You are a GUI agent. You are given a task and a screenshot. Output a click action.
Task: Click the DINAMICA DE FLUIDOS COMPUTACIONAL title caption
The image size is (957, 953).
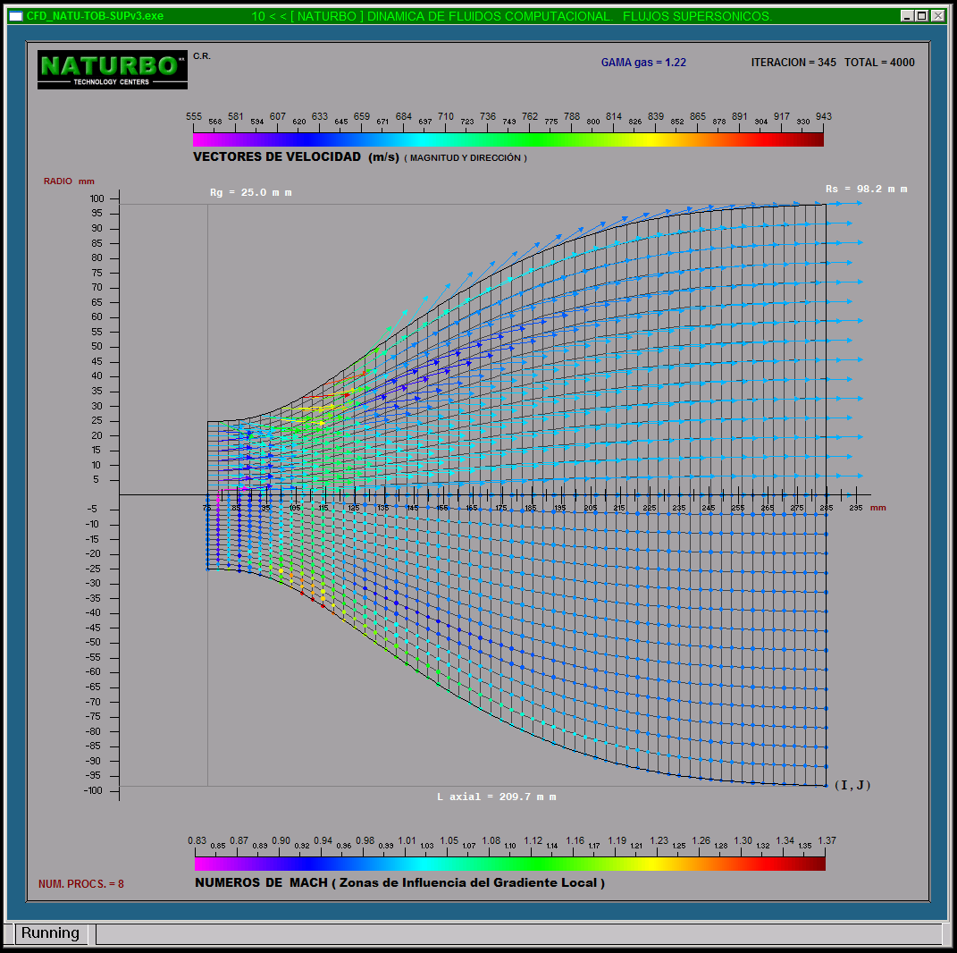[x=490, y=16]
